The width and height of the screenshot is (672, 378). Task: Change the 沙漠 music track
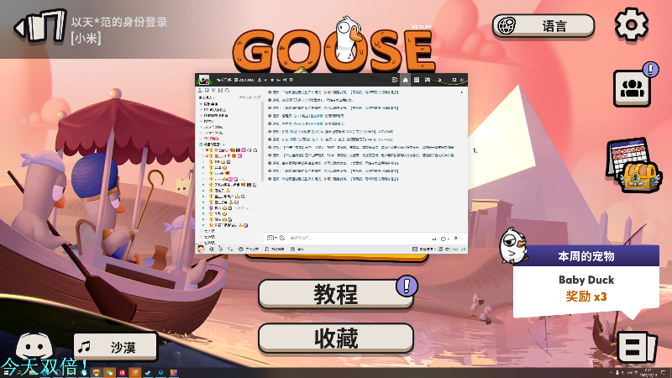pos(115,347)
